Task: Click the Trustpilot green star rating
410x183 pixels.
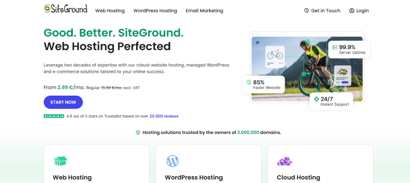Action: click(54, 116)
